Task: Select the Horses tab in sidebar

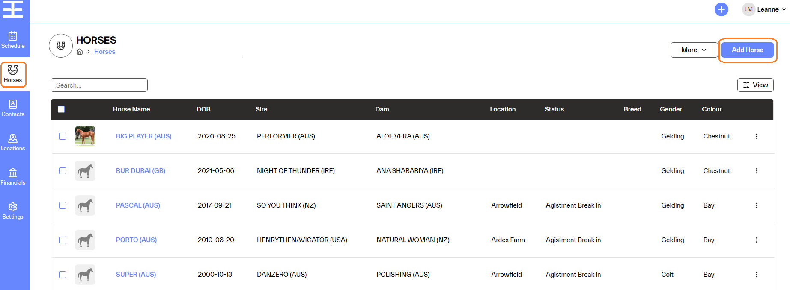Action: click(13, 74)
